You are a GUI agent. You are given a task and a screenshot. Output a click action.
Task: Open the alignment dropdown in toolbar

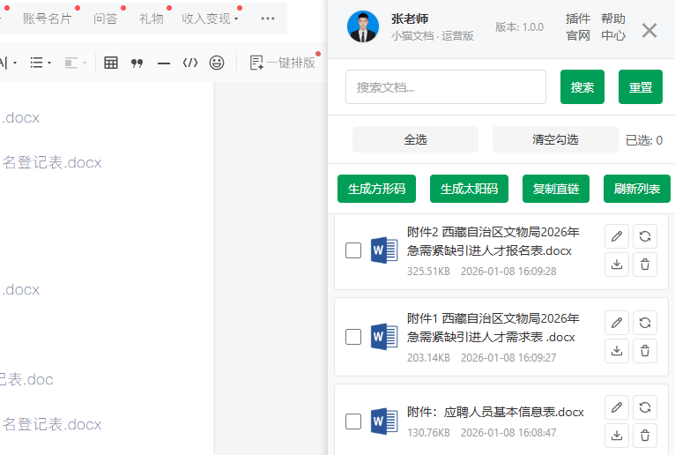[x=77, y=63]
